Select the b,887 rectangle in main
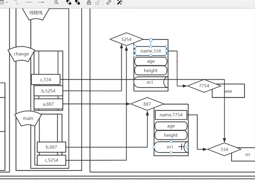 point(52,147)
